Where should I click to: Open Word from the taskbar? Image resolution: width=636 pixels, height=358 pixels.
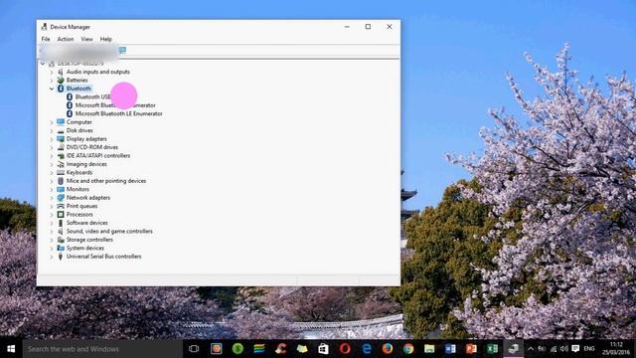click(x=450, y=349)
